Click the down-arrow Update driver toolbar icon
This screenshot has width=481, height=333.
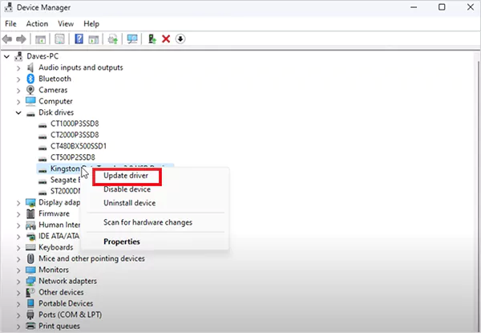tap(180, 39)
